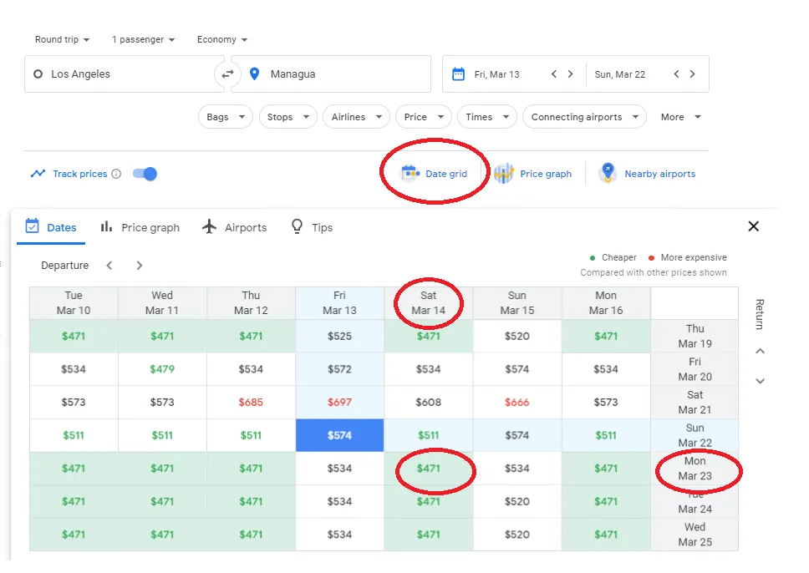Open the Price graph button

532,174
